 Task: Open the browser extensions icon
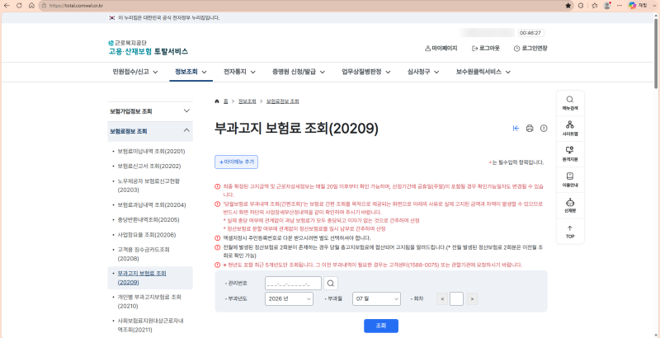coord(582,6)
